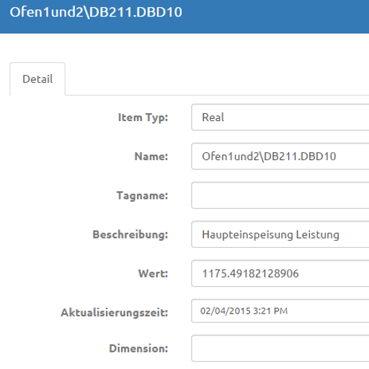
Task: Click the Dimension label
Action: (138, 348)
